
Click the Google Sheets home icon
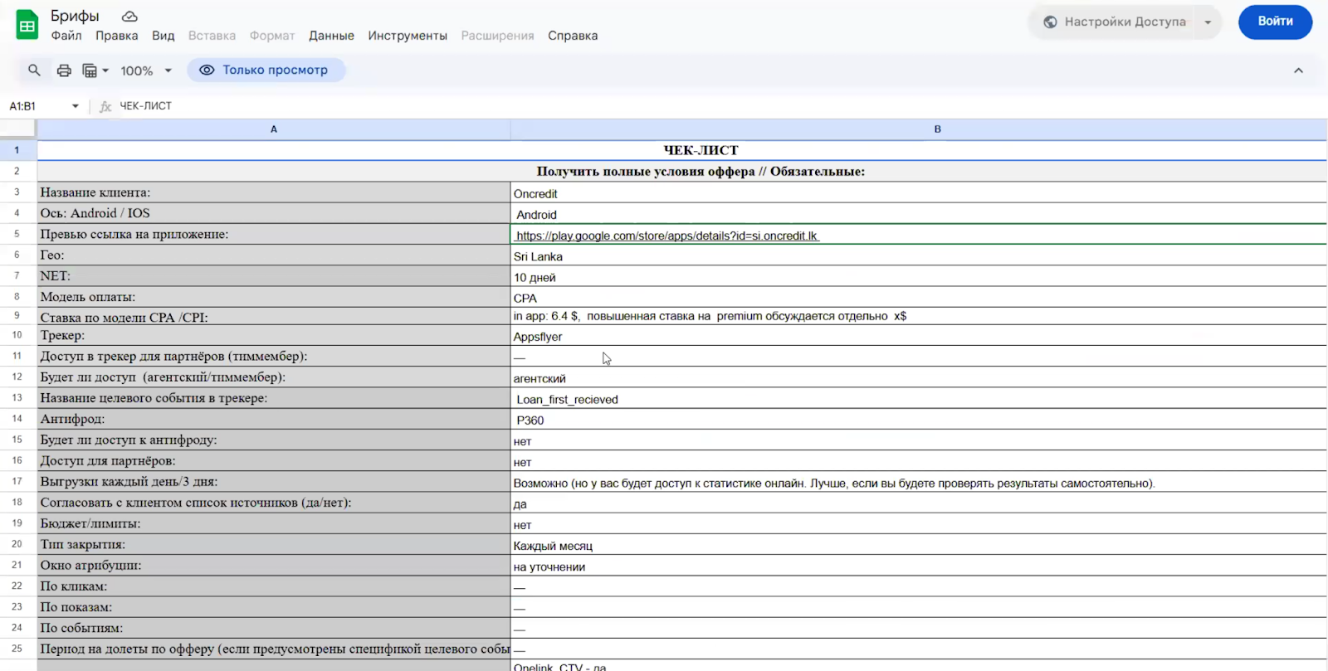tap(27, 25)
